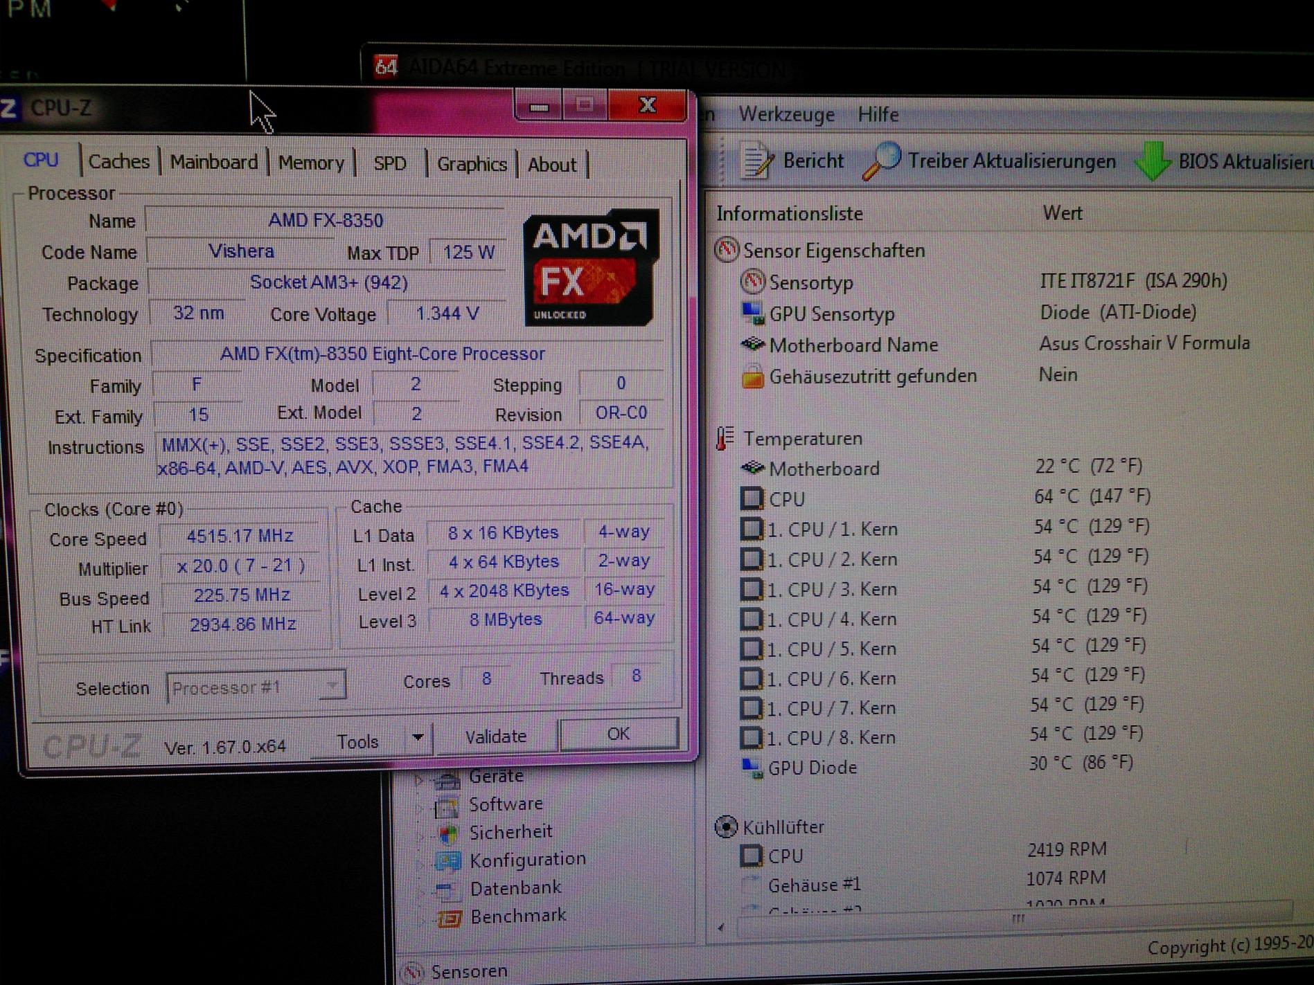This screenshot has height=985, width=1314.
Task: Click the 1. CPU / 8. Kern icon
Action: [x=750, y=737]
